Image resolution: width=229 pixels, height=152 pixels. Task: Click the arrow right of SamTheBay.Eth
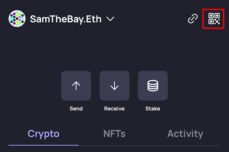[x=110, y=19]
